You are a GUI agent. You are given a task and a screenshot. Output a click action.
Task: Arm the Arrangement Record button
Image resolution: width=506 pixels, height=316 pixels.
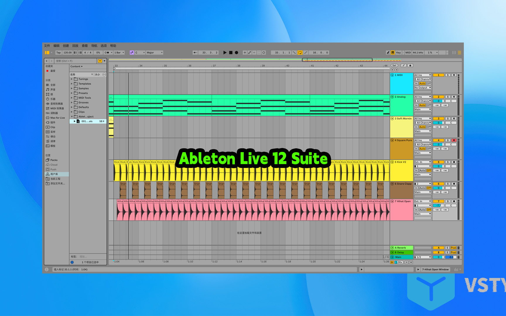[237, 53]
